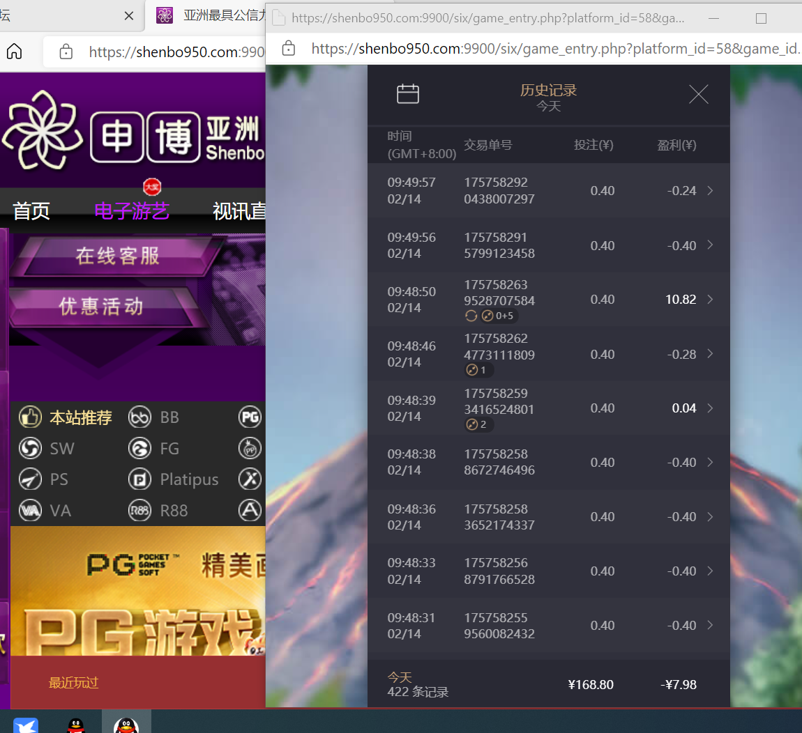Click the 09:48:50 timestamp

(411, 292)
